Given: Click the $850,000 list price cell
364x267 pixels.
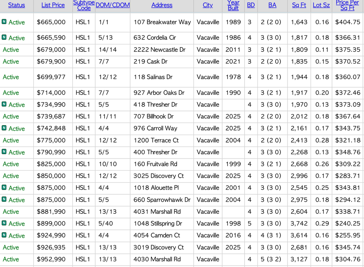Looking at the screenshot, I should 51,176.
